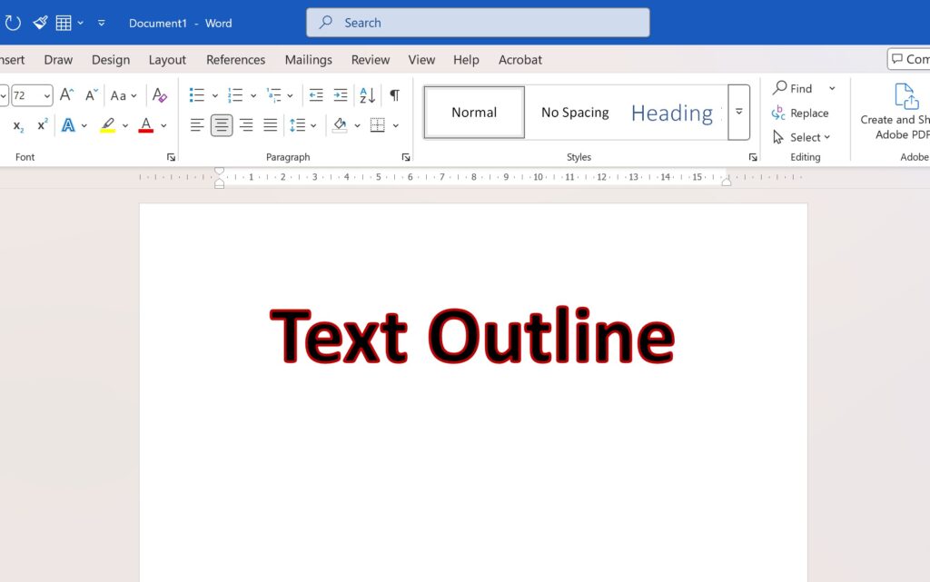
Task: Select Justify alignment
Action: click(x=271, y=125)
